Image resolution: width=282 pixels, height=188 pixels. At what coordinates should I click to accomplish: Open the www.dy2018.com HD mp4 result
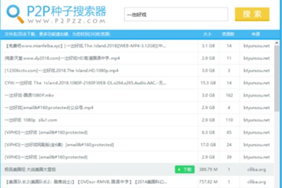point(62,58)
